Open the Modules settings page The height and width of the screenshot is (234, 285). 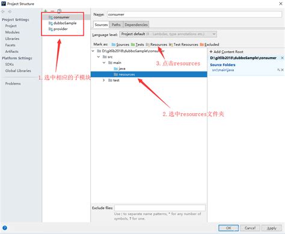pyautogui.click(x=12, y=32)
